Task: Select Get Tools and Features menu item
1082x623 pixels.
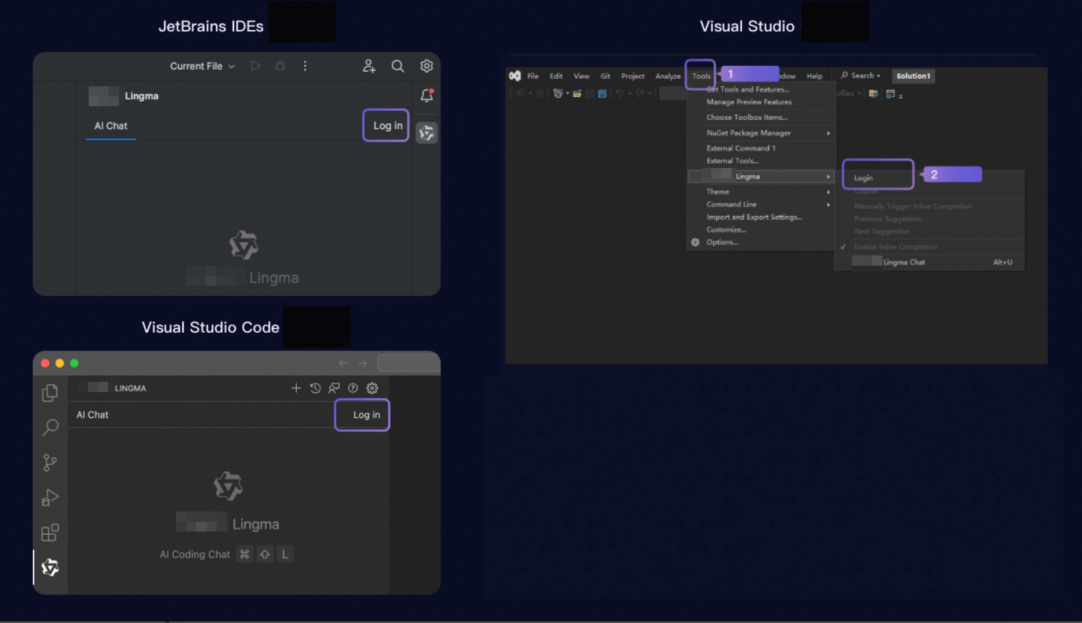Action: (x=747, y=90)
